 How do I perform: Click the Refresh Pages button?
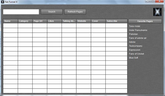click(75, 12)
